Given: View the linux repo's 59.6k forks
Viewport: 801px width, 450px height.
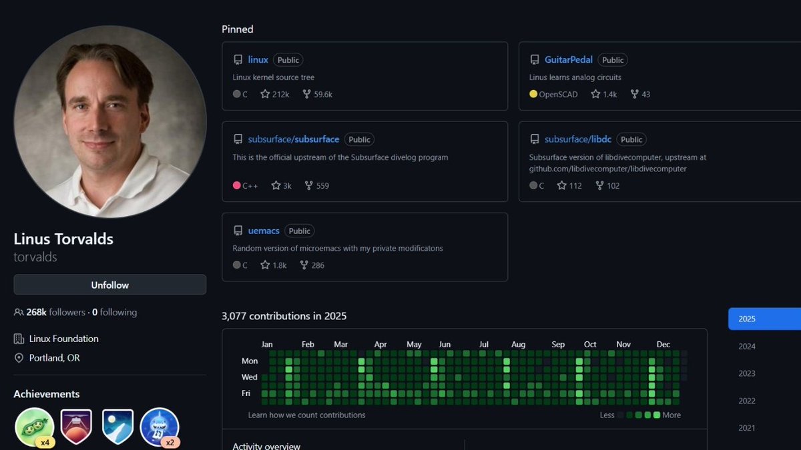Looking at the screenshot, I should click(317, 94).
